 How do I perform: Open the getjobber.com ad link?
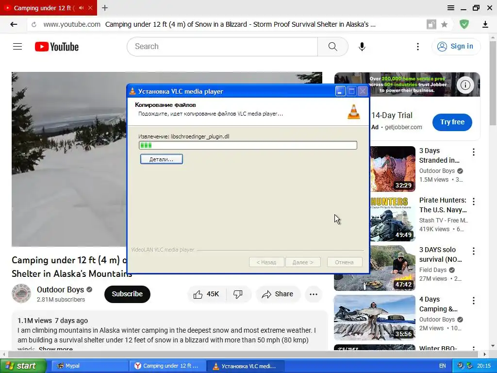click(403, 127)
